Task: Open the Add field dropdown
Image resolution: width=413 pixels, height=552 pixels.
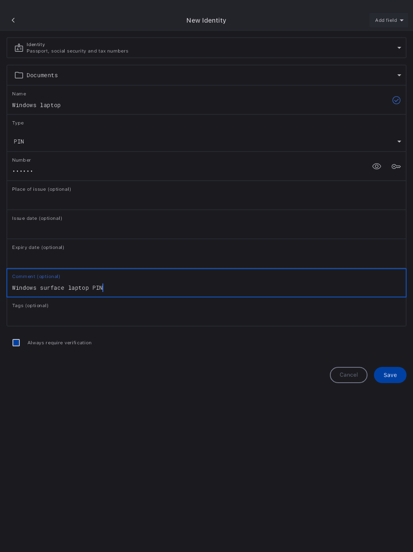Action: 388,20
